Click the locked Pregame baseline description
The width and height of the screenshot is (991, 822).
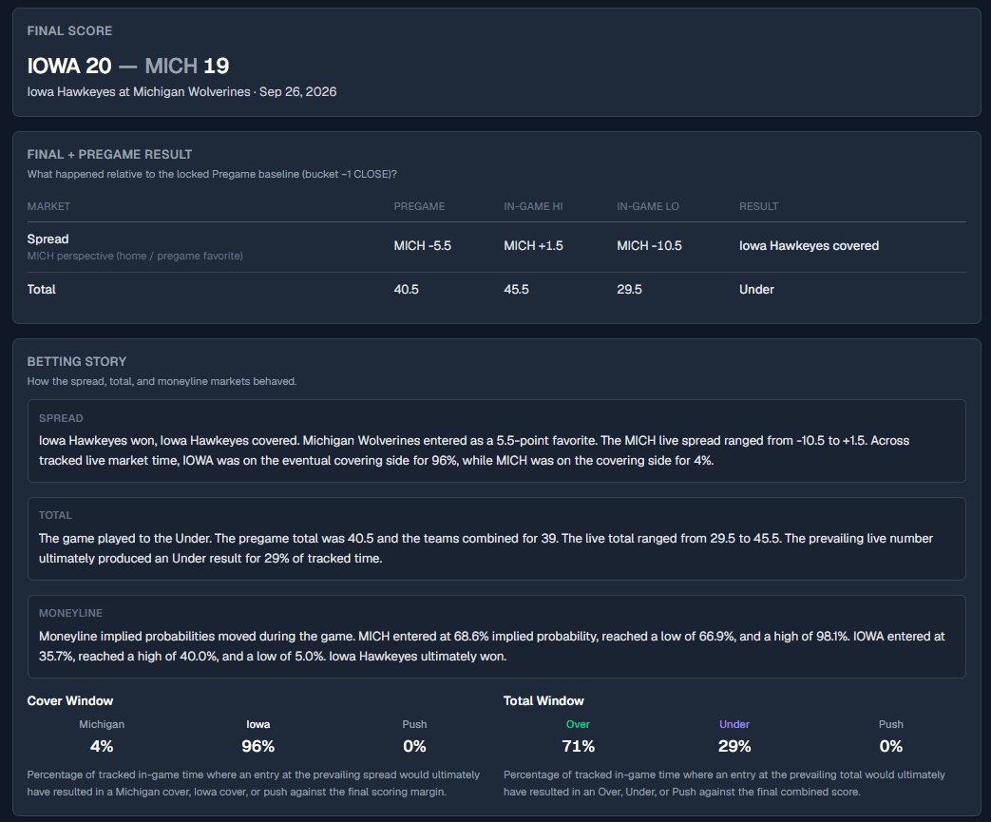[x=212, y=174]
